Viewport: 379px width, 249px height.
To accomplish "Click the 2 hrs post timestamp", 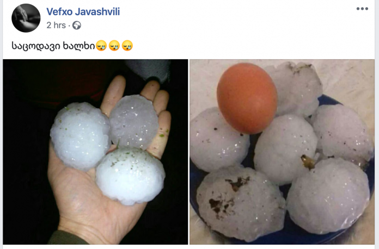I will (56, 25).
